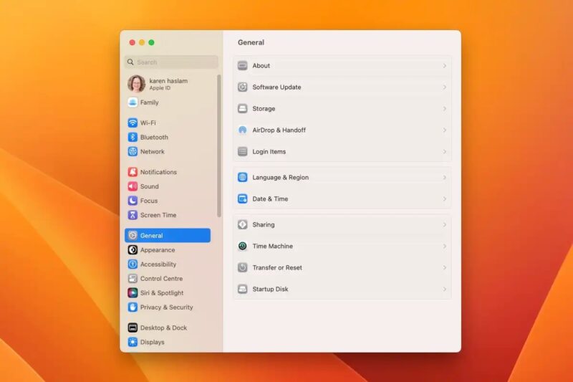
Task: Select the Language & Region globe icon
Action: [x=243, y=178]
